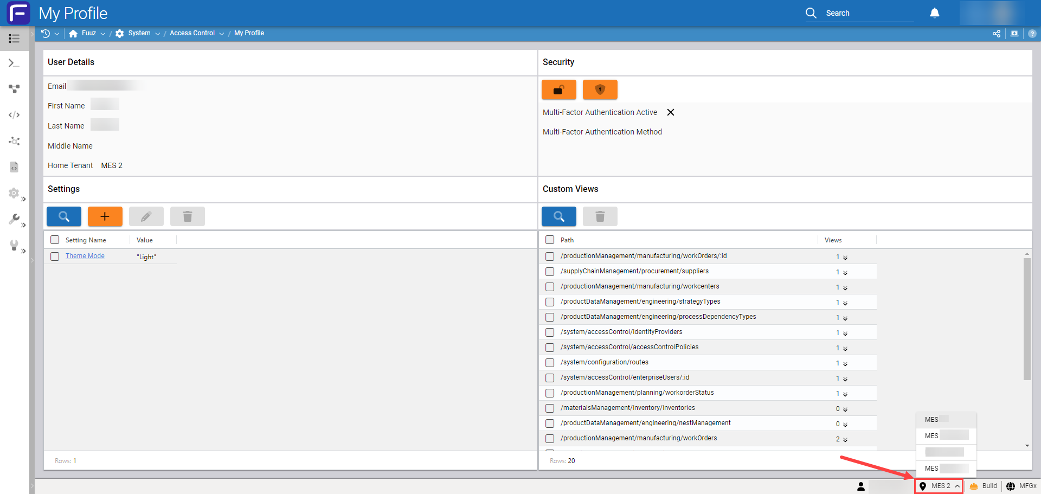Click the Search input field
The image size is (1041, 494).
[x=868, y=13]
